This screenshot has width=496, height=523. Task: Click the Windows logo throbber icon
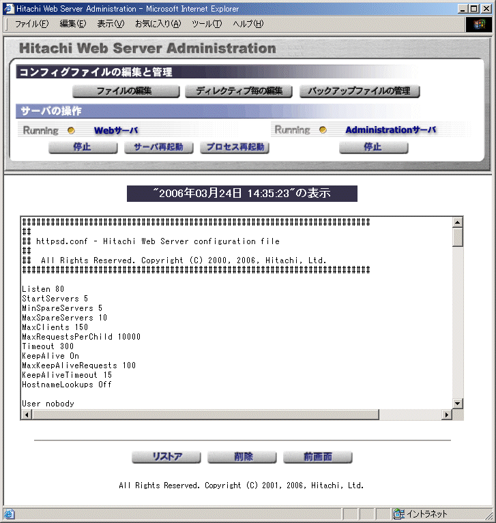coord(479,25)
